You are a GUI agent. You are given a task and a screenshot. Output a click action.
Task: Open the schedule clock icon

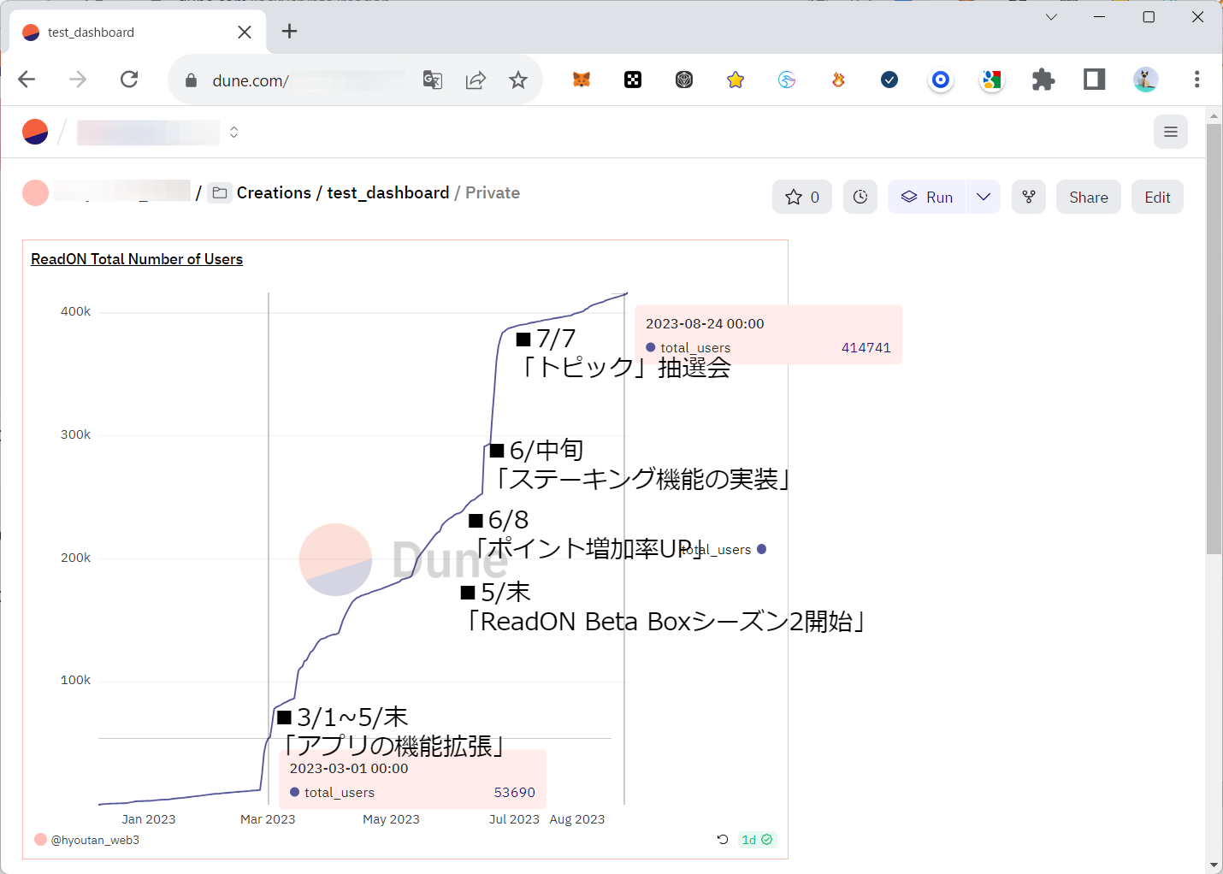(x=860, y=198)
